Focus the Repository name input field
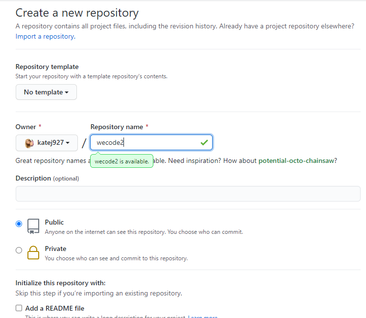Screen dimensions: 366x318 [151, 142]
